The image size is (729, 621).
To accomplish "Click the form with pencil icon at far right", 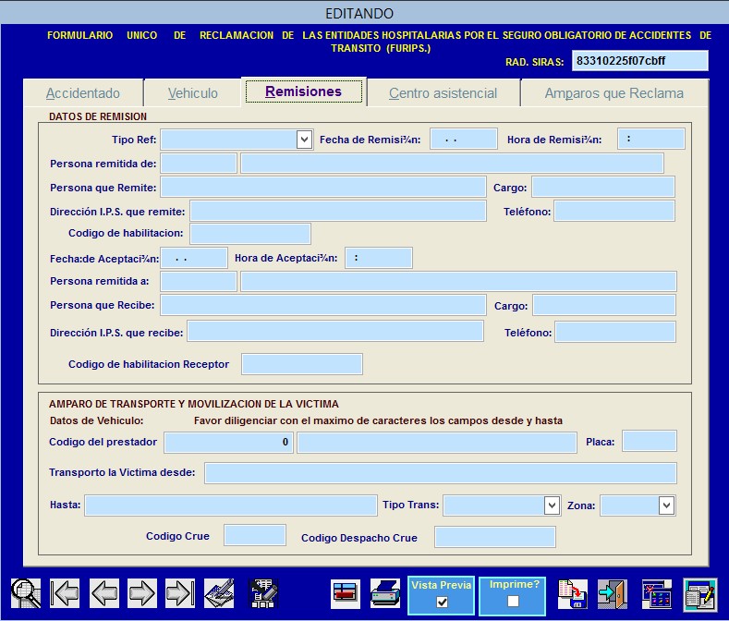I will point(700,594).
